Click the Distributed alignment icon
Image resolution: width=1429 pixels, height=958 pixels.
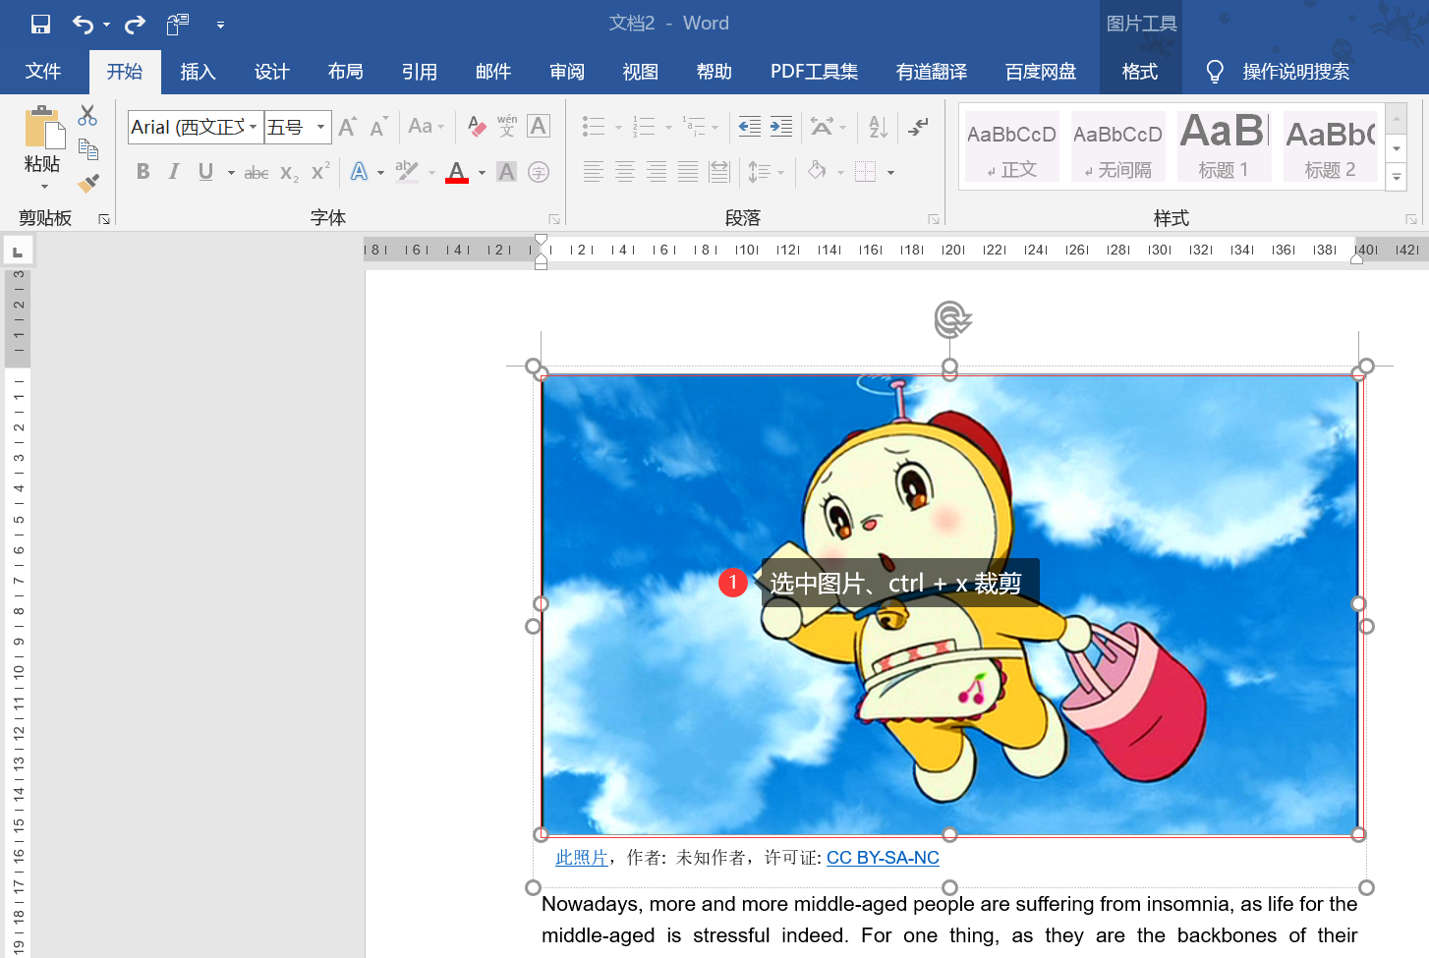pyautogui.click(x=719, y=172)
